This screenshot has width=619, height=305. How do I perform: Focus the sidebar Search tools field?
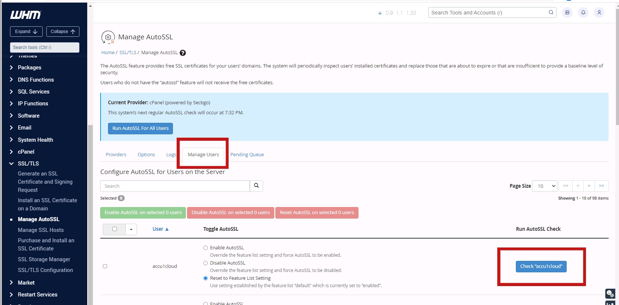(x=45, y=47)
